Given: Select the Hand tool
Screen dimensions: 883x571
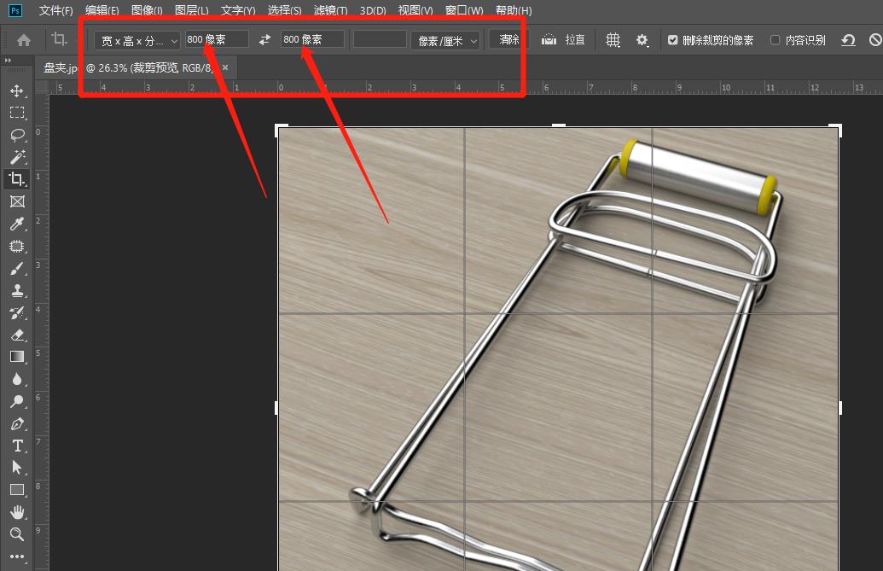Looking at the screenshot, I should [17, 512].
